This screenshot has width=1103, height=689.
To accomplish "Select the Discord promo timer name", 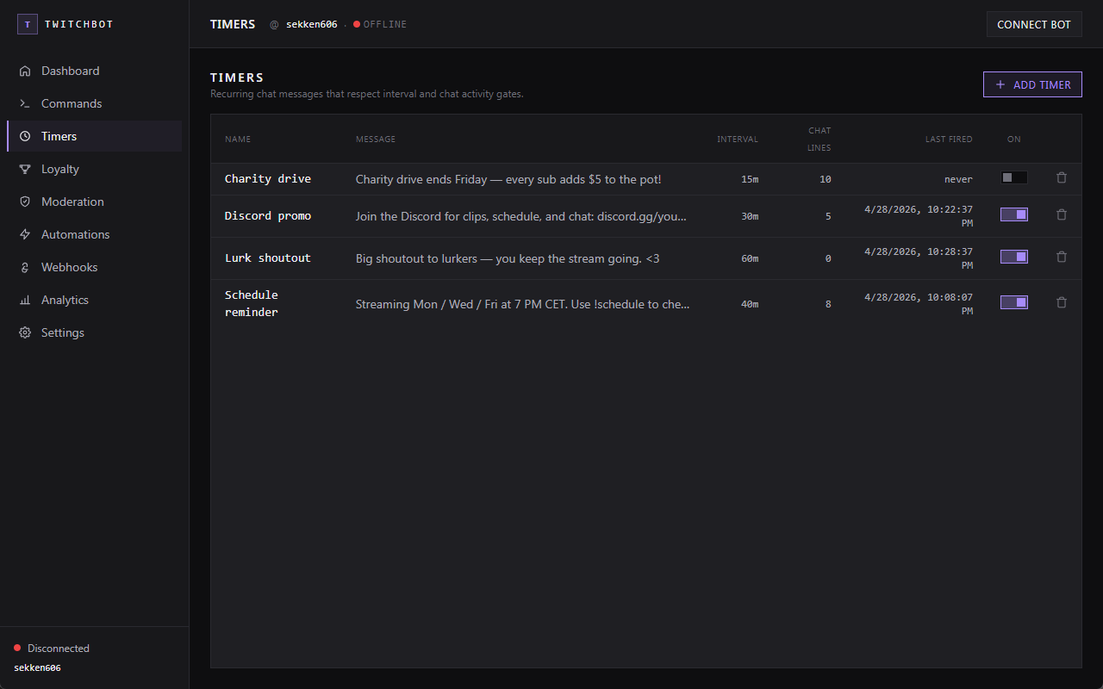I will coord(268,215).
